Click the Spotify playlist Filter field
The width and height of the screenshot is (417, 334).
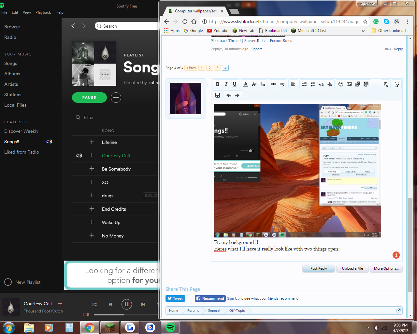coord(89,117)
